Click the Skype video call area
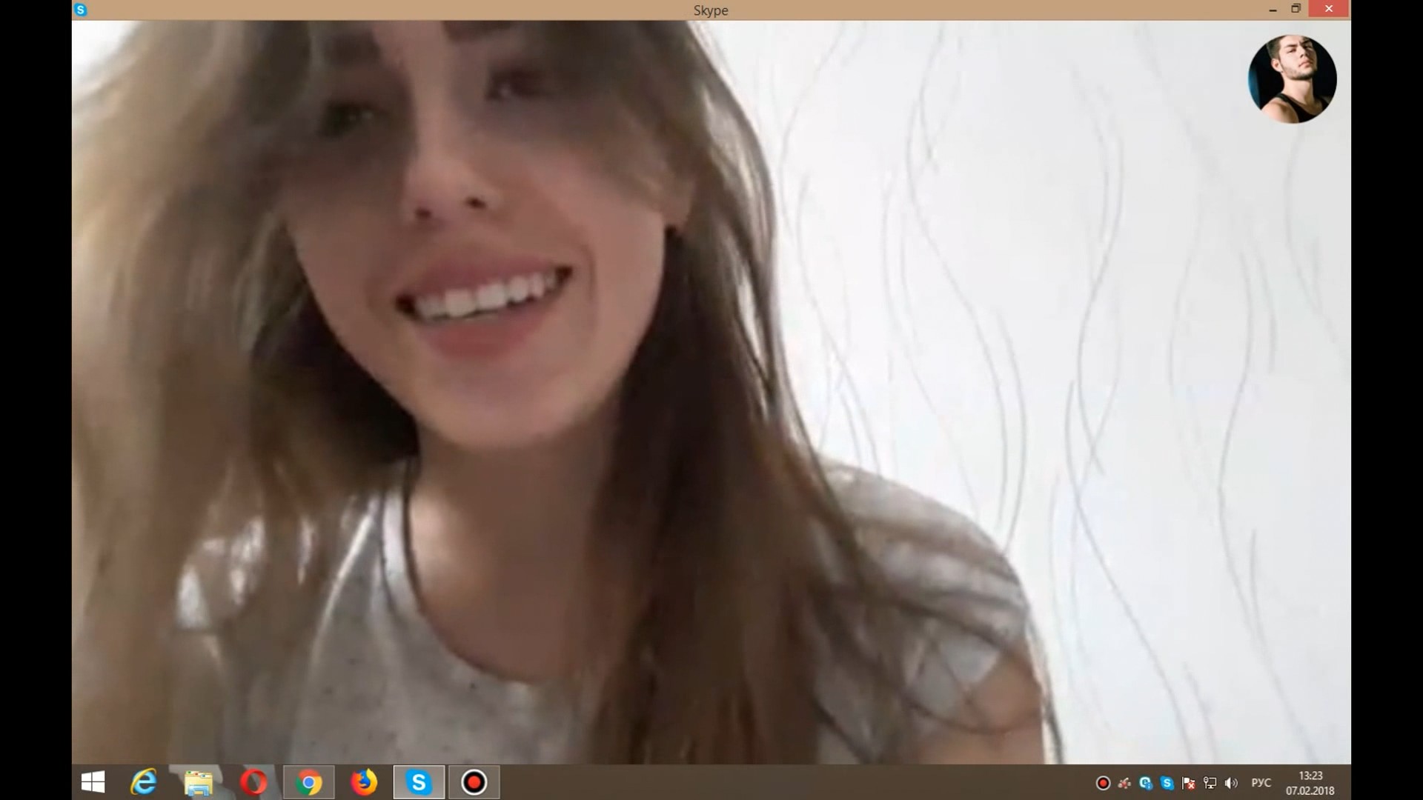 coord(711,393)
